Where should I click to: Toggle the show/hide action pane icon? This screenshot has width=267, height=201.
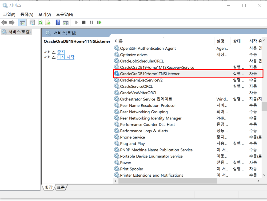point(66,22)
